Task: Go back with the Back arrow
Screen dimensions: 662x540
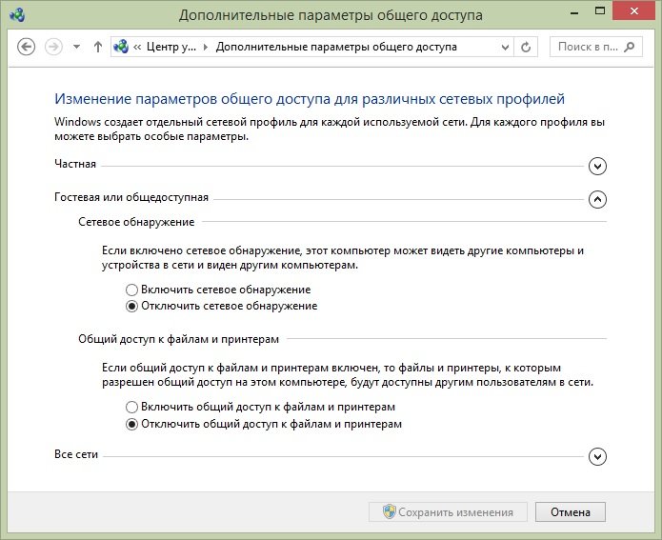Action: [26, 47]
